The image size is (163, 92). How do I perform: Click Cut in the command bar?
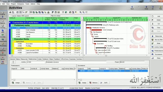157,24
